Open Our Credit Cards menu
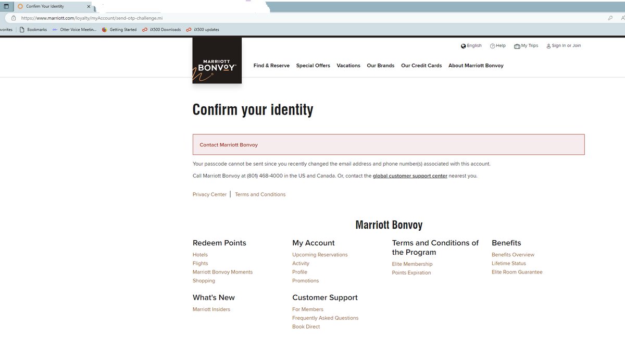 pyautogui.click(x=421, y=66)
